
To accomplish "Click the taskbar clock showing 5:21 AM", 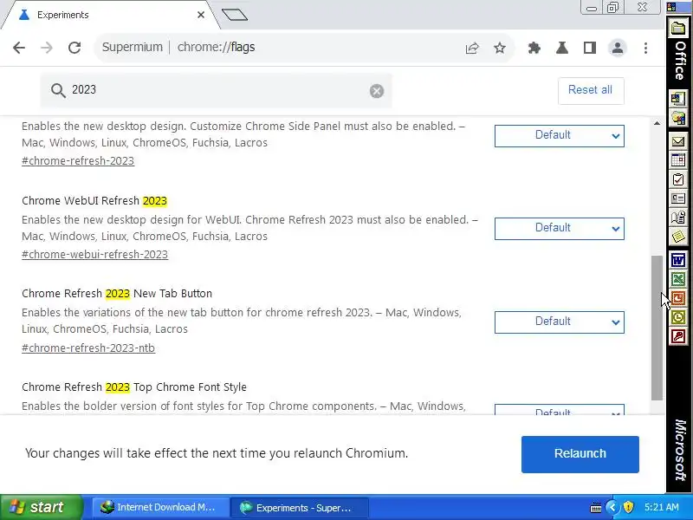I will [661, 507].
